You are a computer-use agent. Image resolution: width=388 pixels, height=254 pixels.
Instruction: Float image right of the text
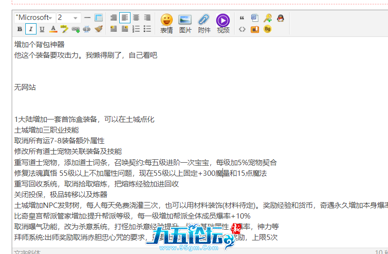click(125, 29)
